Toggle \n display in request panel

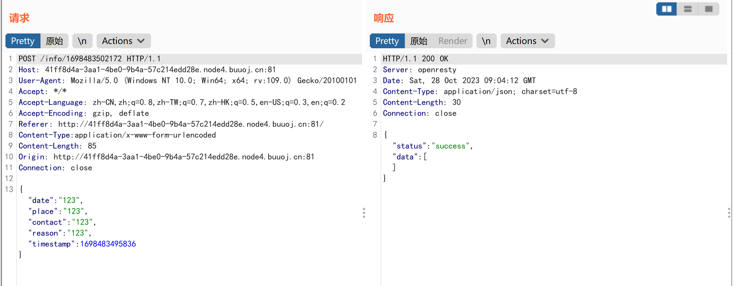[x=82, y=41]
